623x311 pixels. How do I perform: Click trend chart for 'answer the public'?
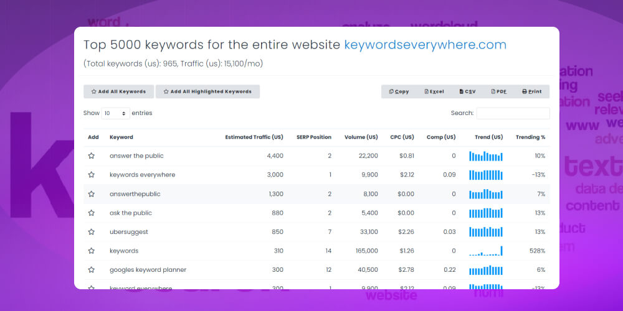486,156
